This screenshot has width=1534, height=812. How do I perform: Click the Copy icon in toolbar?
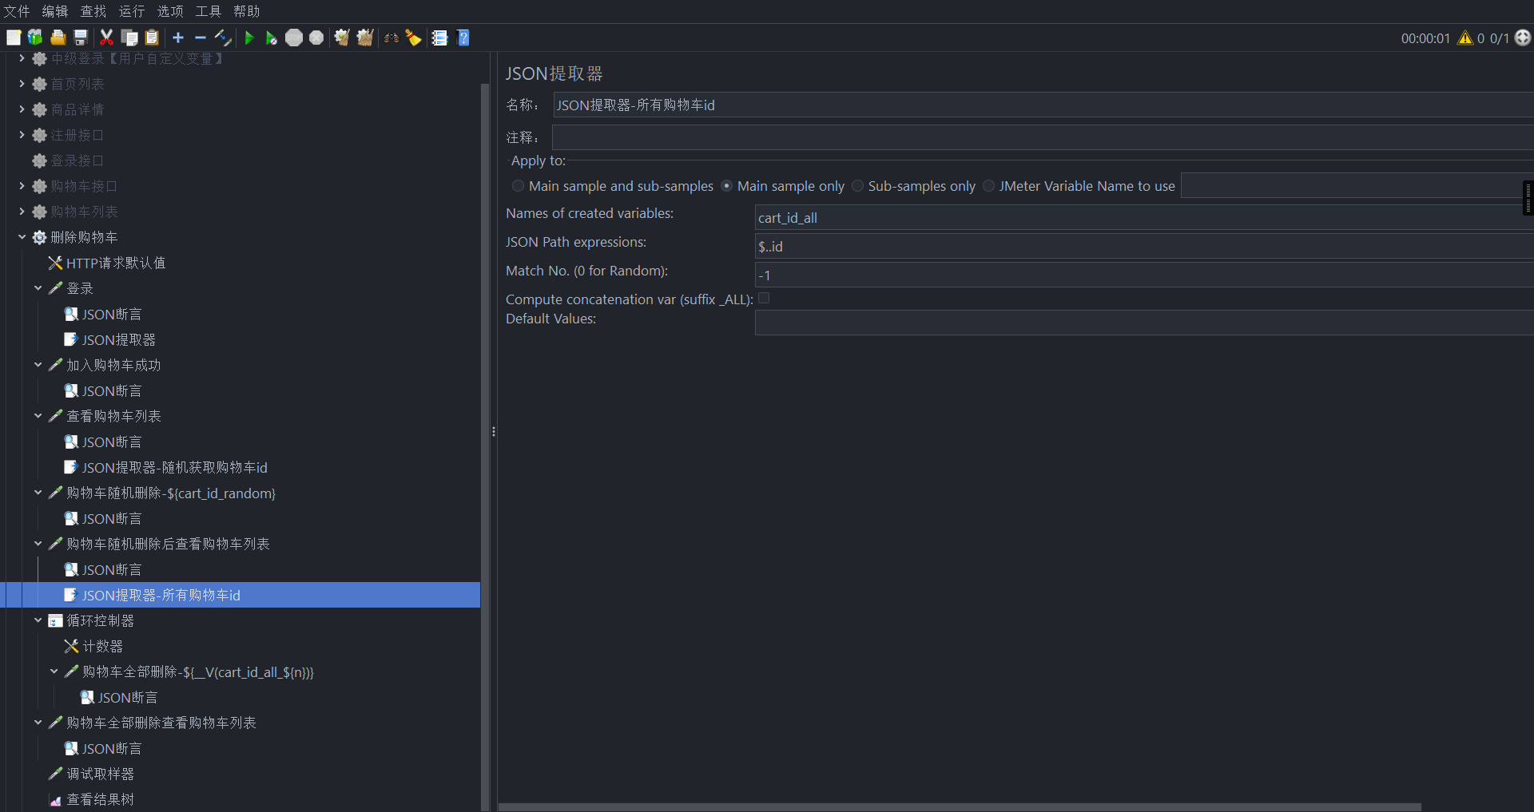point(129,38)
